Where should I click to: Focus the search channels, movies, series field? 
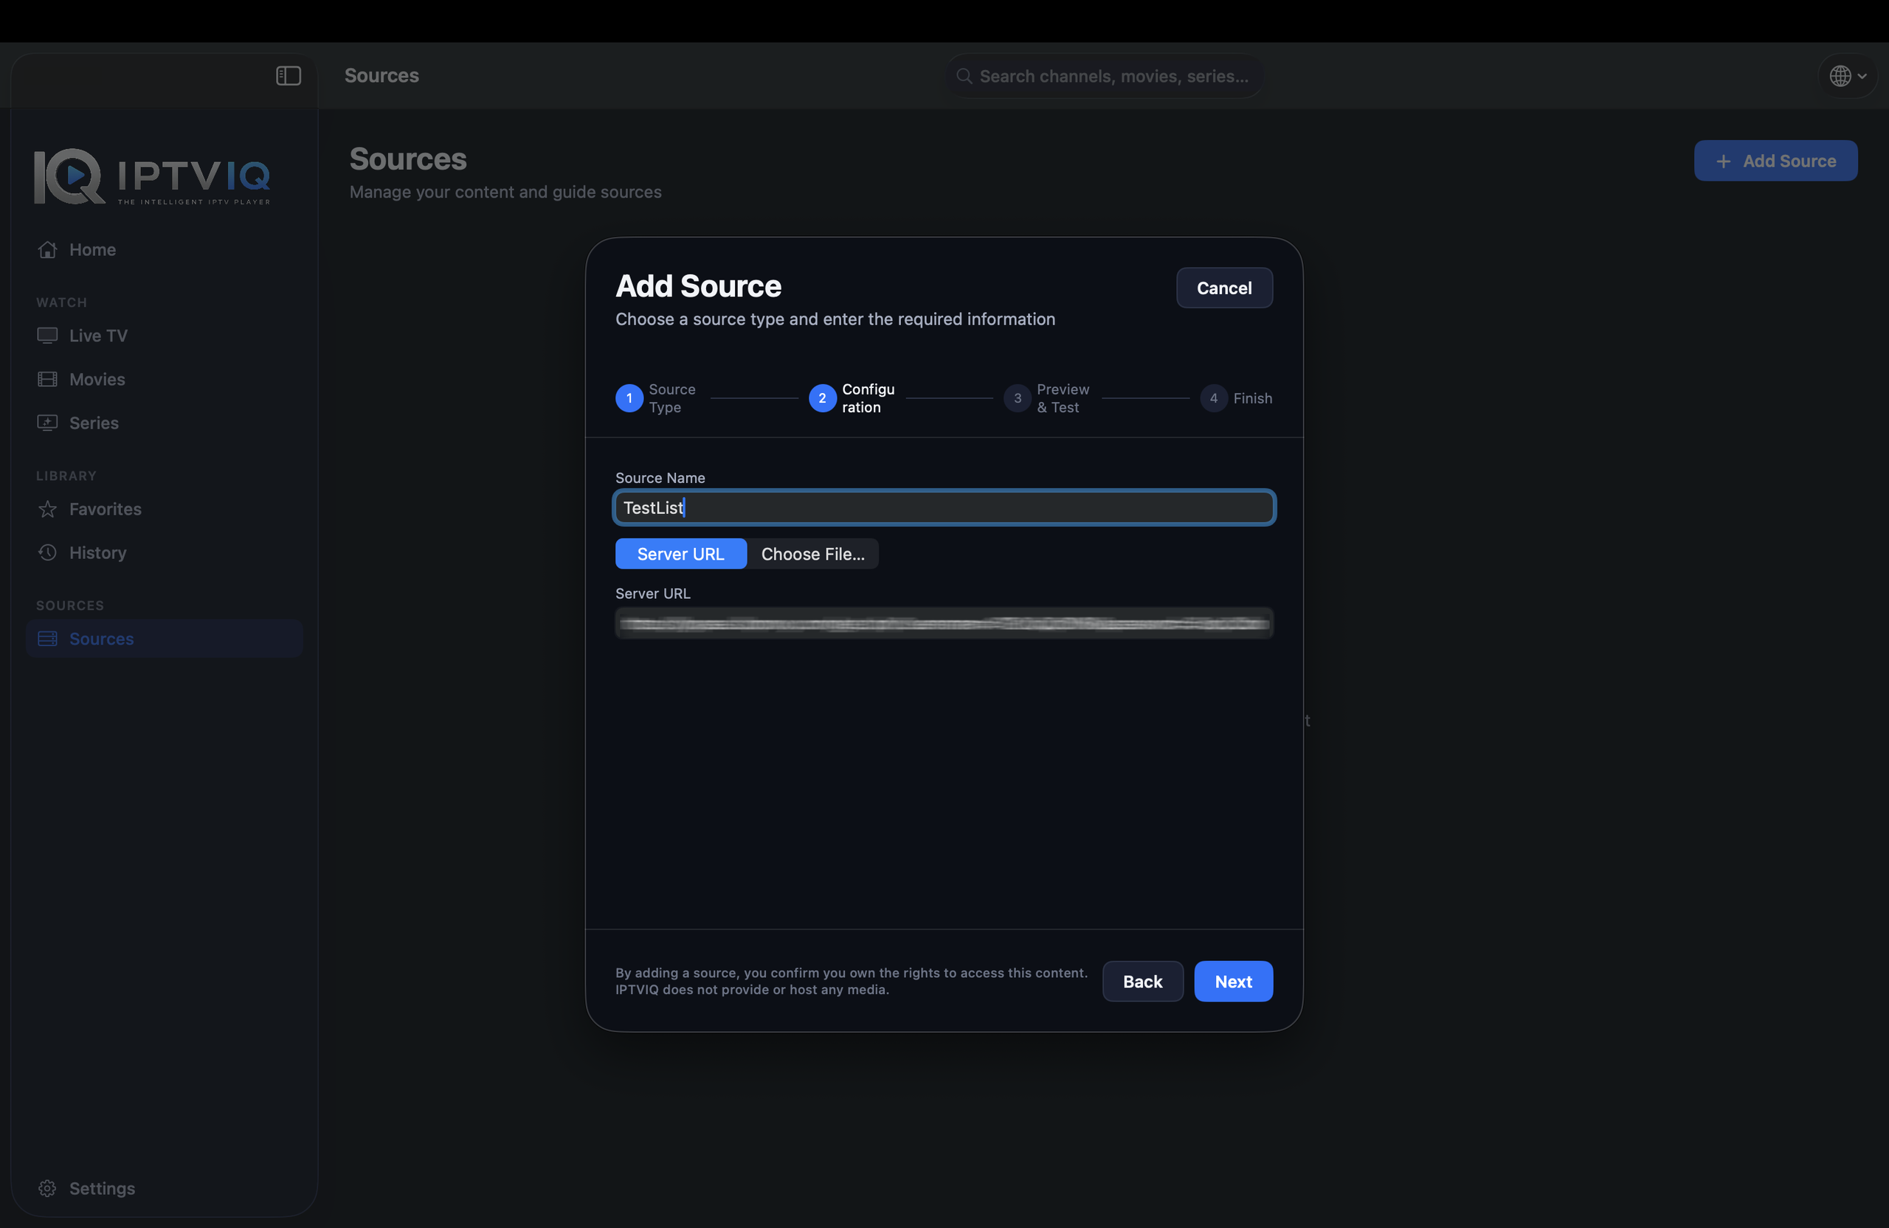(1104, 76)
